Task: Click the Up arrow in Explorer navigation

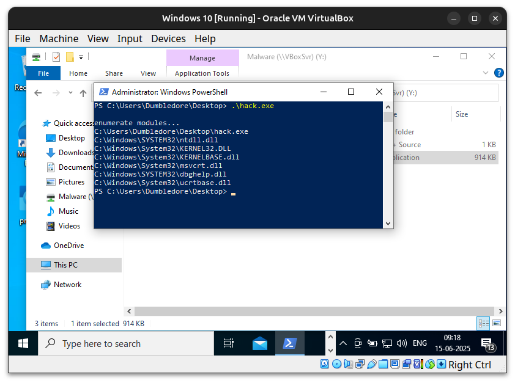Action: [83, 93]
